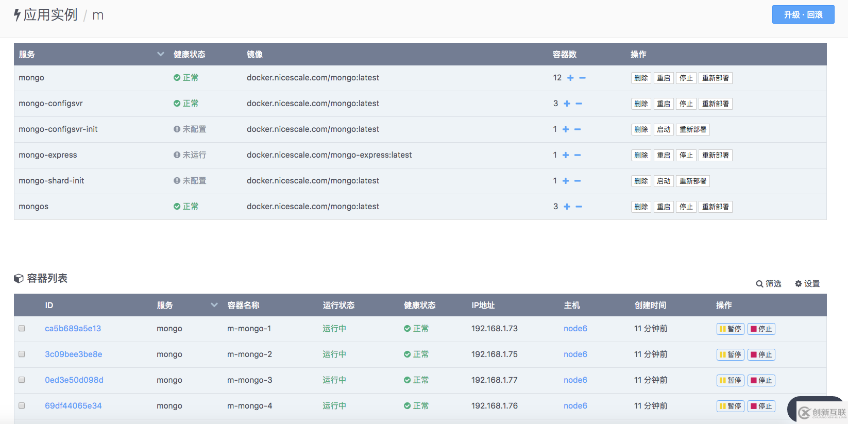Tick the checkbox for container 69df44065e34
The height and width of the screenshot is (424, 848).
tap(22, 405)
